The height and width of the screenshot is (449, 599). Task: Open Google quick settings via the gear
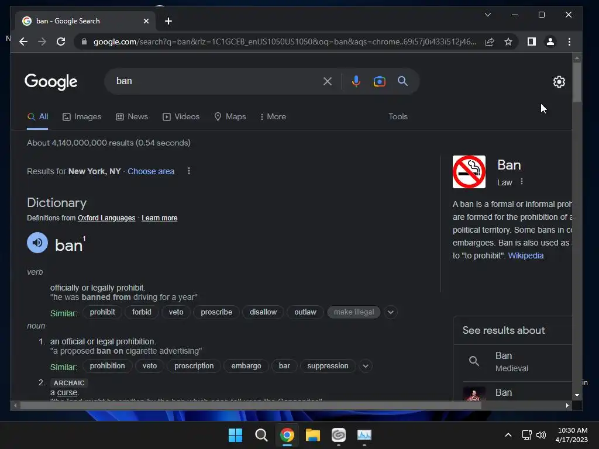(x=559, y=82)
